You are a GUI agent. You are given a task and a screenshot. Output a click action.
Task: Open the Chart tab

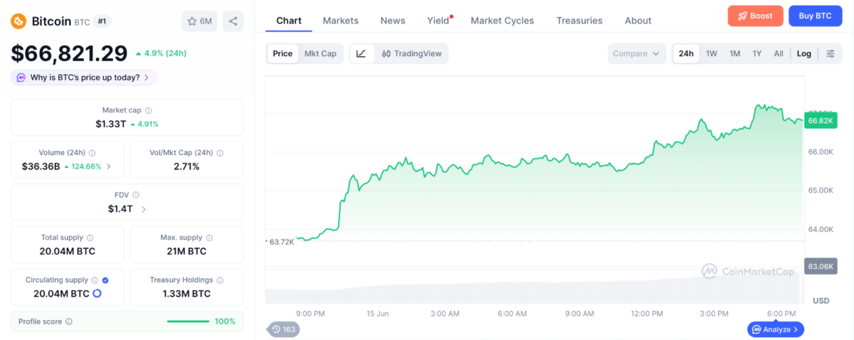point(289,21)
